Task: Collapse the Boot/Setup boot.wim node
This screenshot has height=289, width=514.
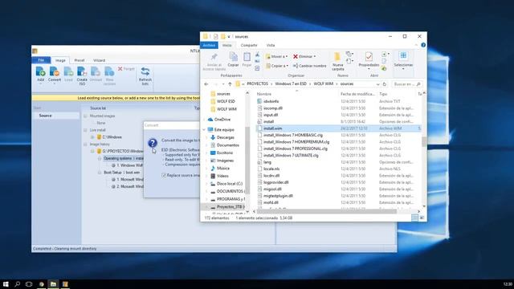Action: (100, 173)
